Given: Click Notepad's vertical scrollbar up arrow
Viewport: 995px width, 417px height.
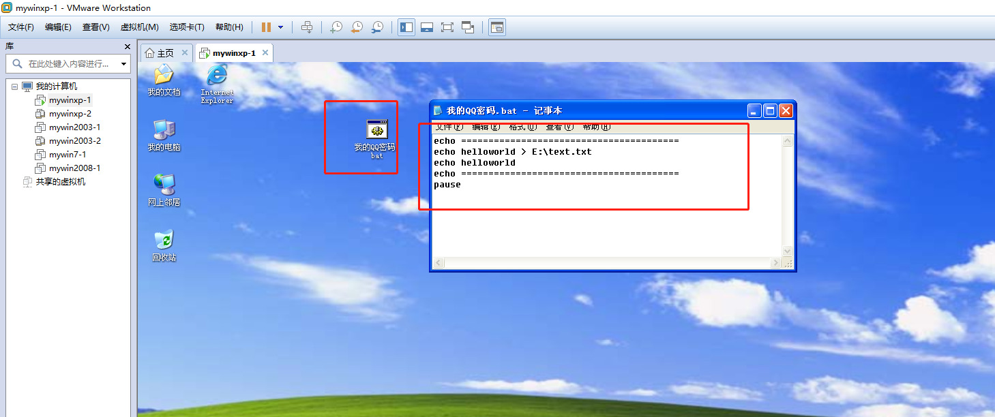Looking at the screenshot, I should click(x=788, y=141).
